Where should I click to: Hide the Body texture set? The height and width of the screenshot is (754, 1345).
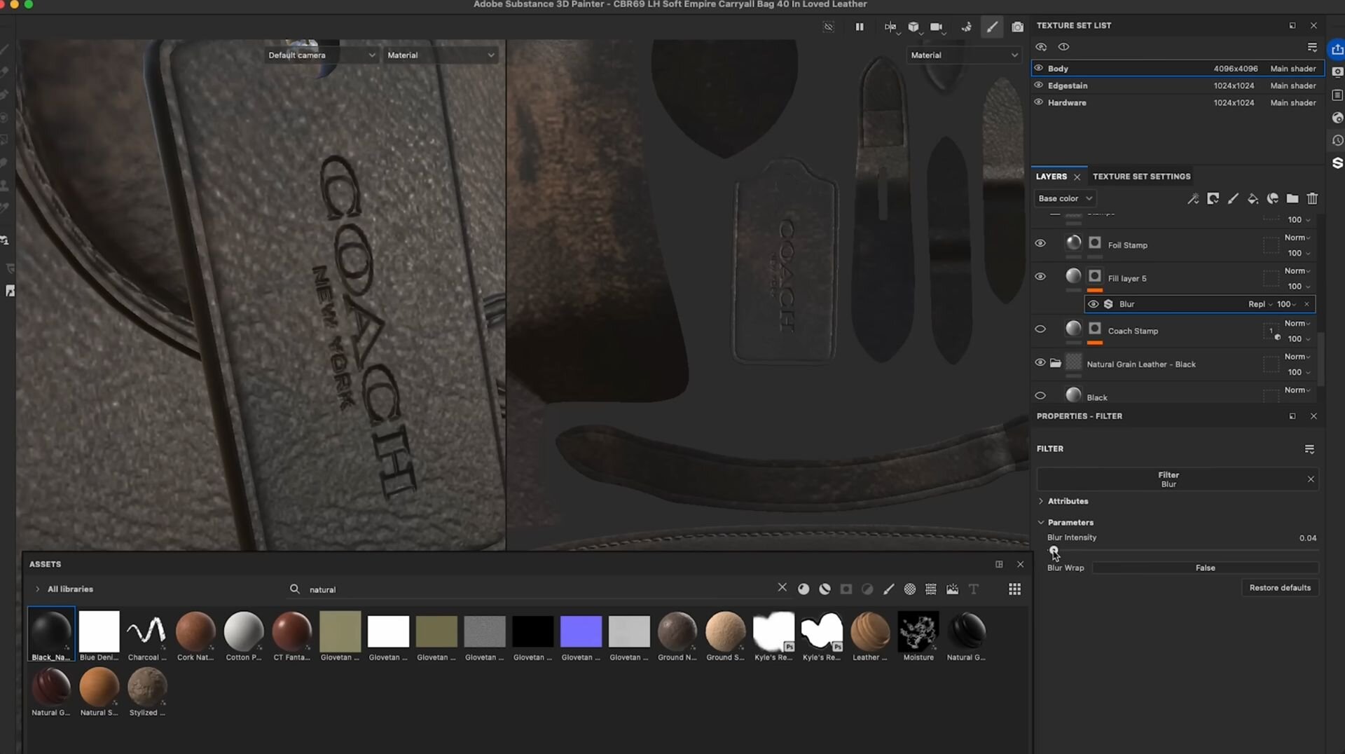(1039, 69)
